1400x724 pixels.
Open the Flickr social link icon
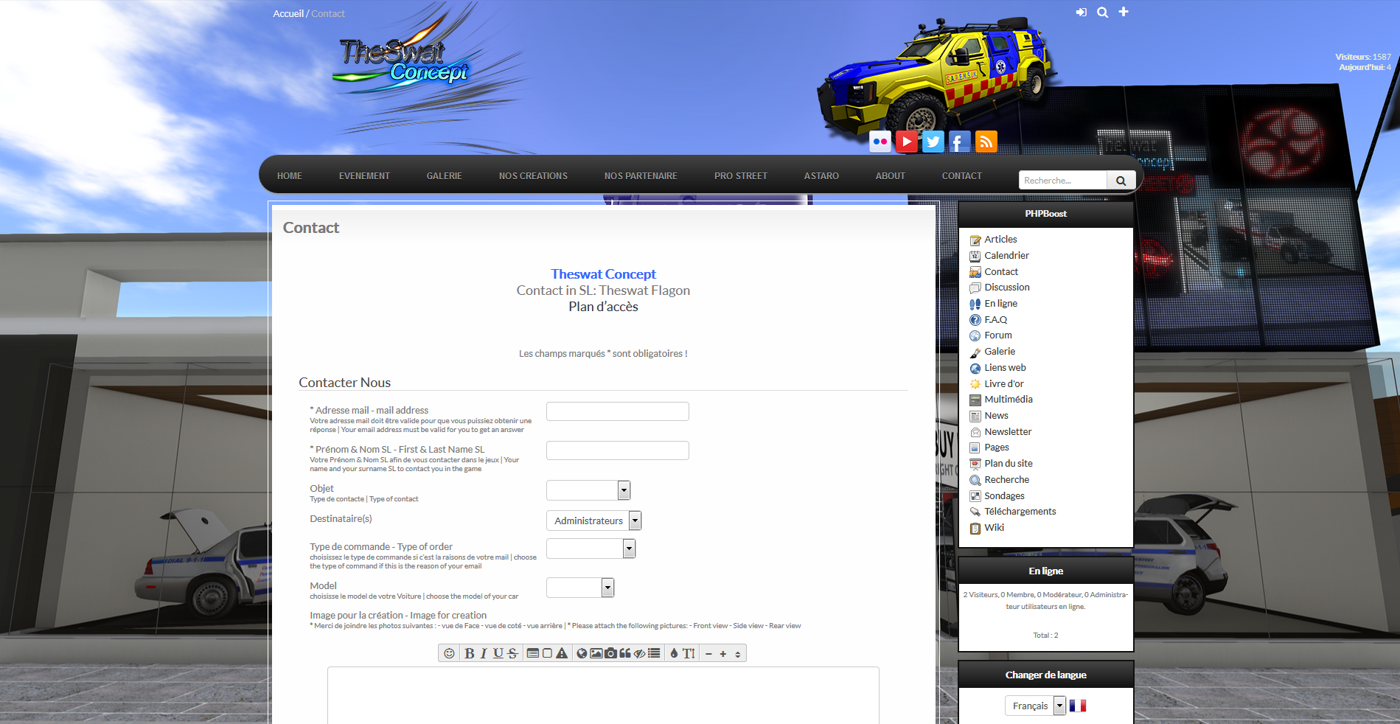coord(880,142)
